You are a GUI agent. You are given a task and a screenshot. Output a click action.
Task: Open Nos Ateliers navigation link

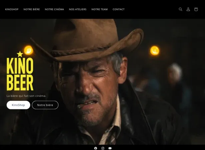(78, 9)
